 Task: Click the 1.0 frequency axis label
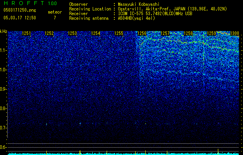(3, 70)
